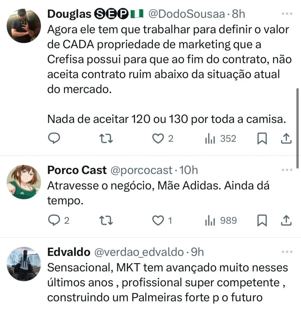Open more options for Douglas's tweet
The image size is (301, 309).
pyautogui.click(x=287, y=14)
